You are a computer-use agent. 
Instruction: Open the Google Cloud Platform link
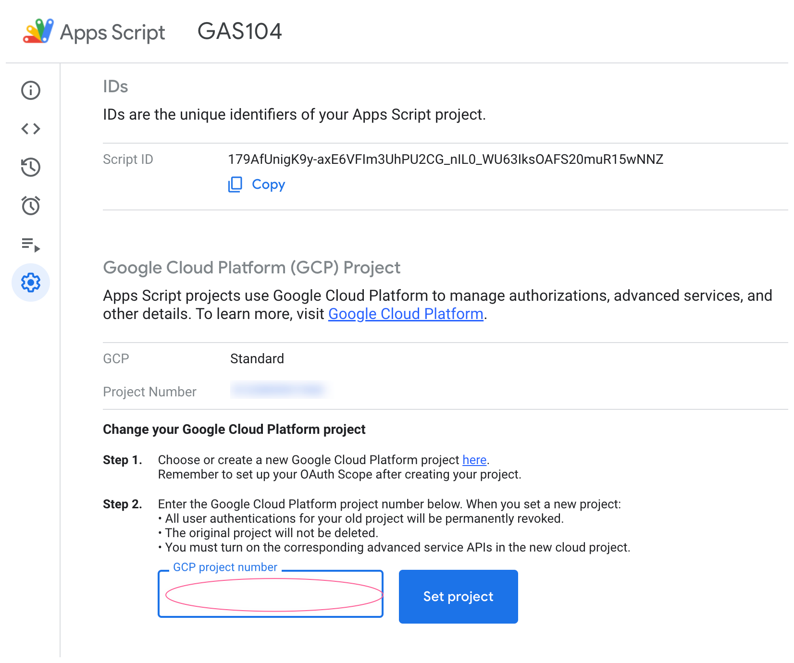tap(406, 314)
